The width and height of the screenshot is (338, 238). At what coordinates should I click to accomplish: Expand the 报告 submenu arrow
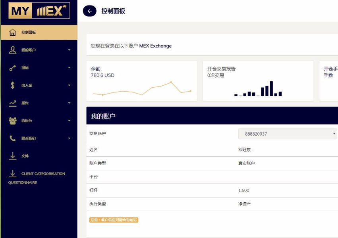click(x=69, y=103)
